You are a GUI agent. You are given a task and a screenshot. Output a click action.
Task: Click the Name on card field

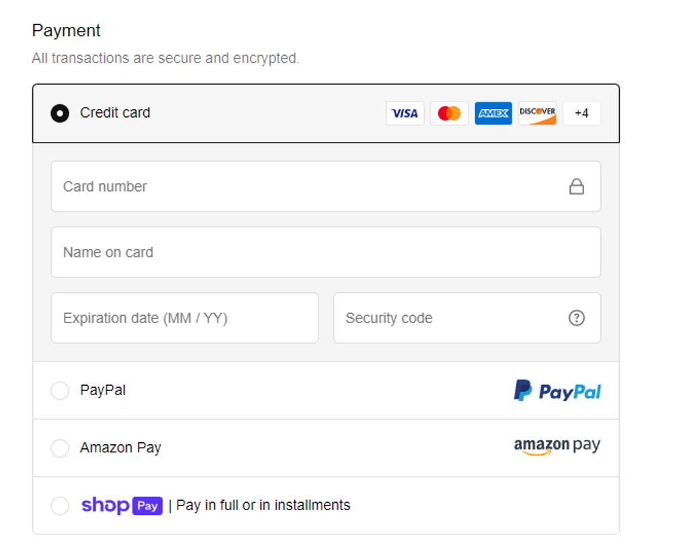point(326,252)
